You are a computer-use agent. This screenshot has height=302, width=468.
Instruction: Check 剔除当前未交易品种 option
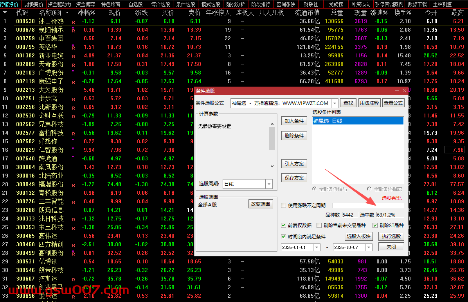pos(319,225)
